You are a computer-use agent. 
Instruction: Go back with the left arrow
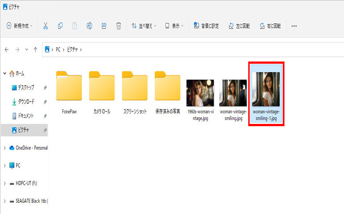point(7,49)
